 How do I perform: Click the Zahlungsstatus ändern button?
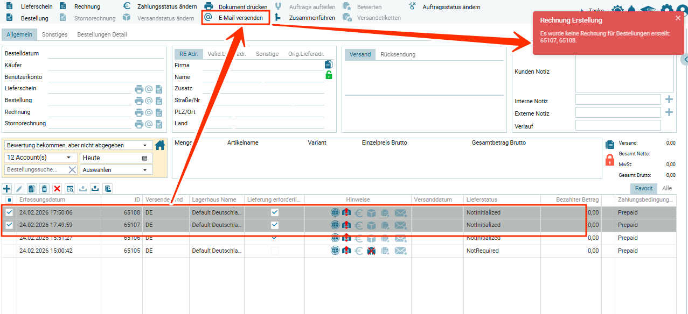click(x=159, y=6)
